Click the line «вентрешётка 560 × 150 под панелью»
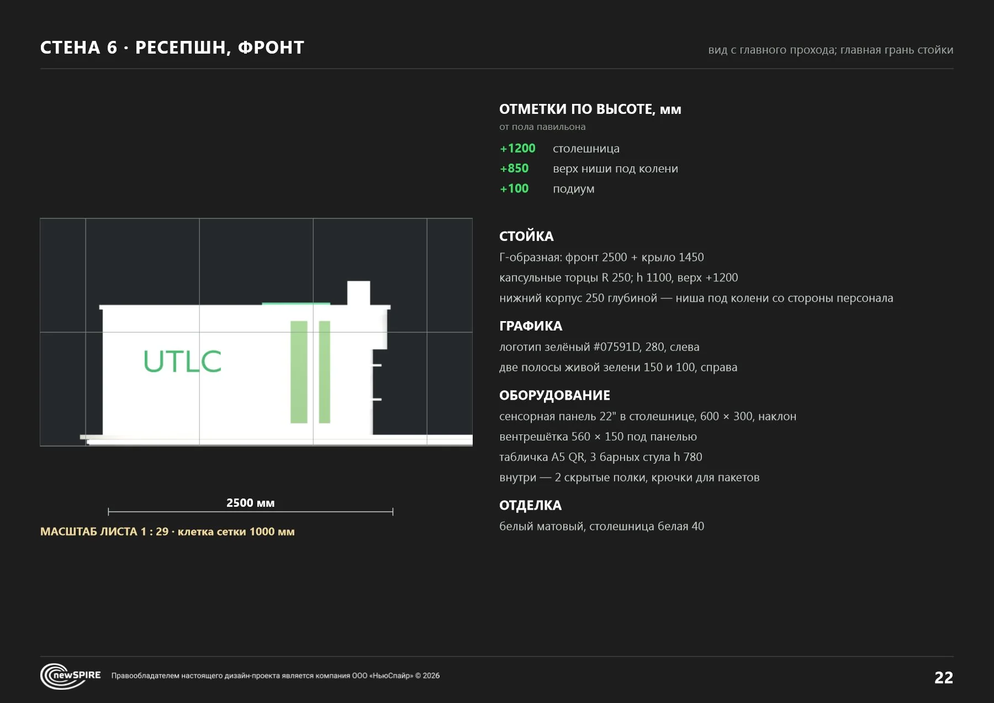Screen dimensions: 994x703 click(598, 437)
